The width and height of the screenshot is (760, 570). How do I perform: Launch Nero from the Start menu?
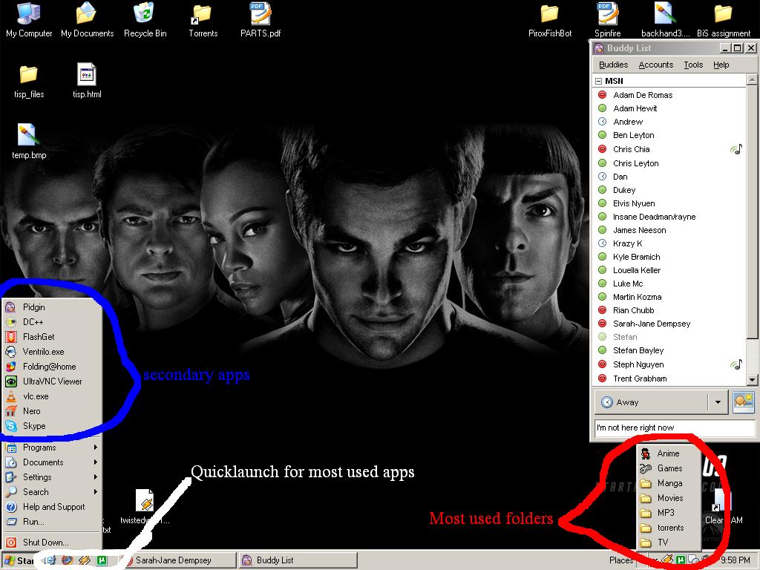(x=52, y=411)
